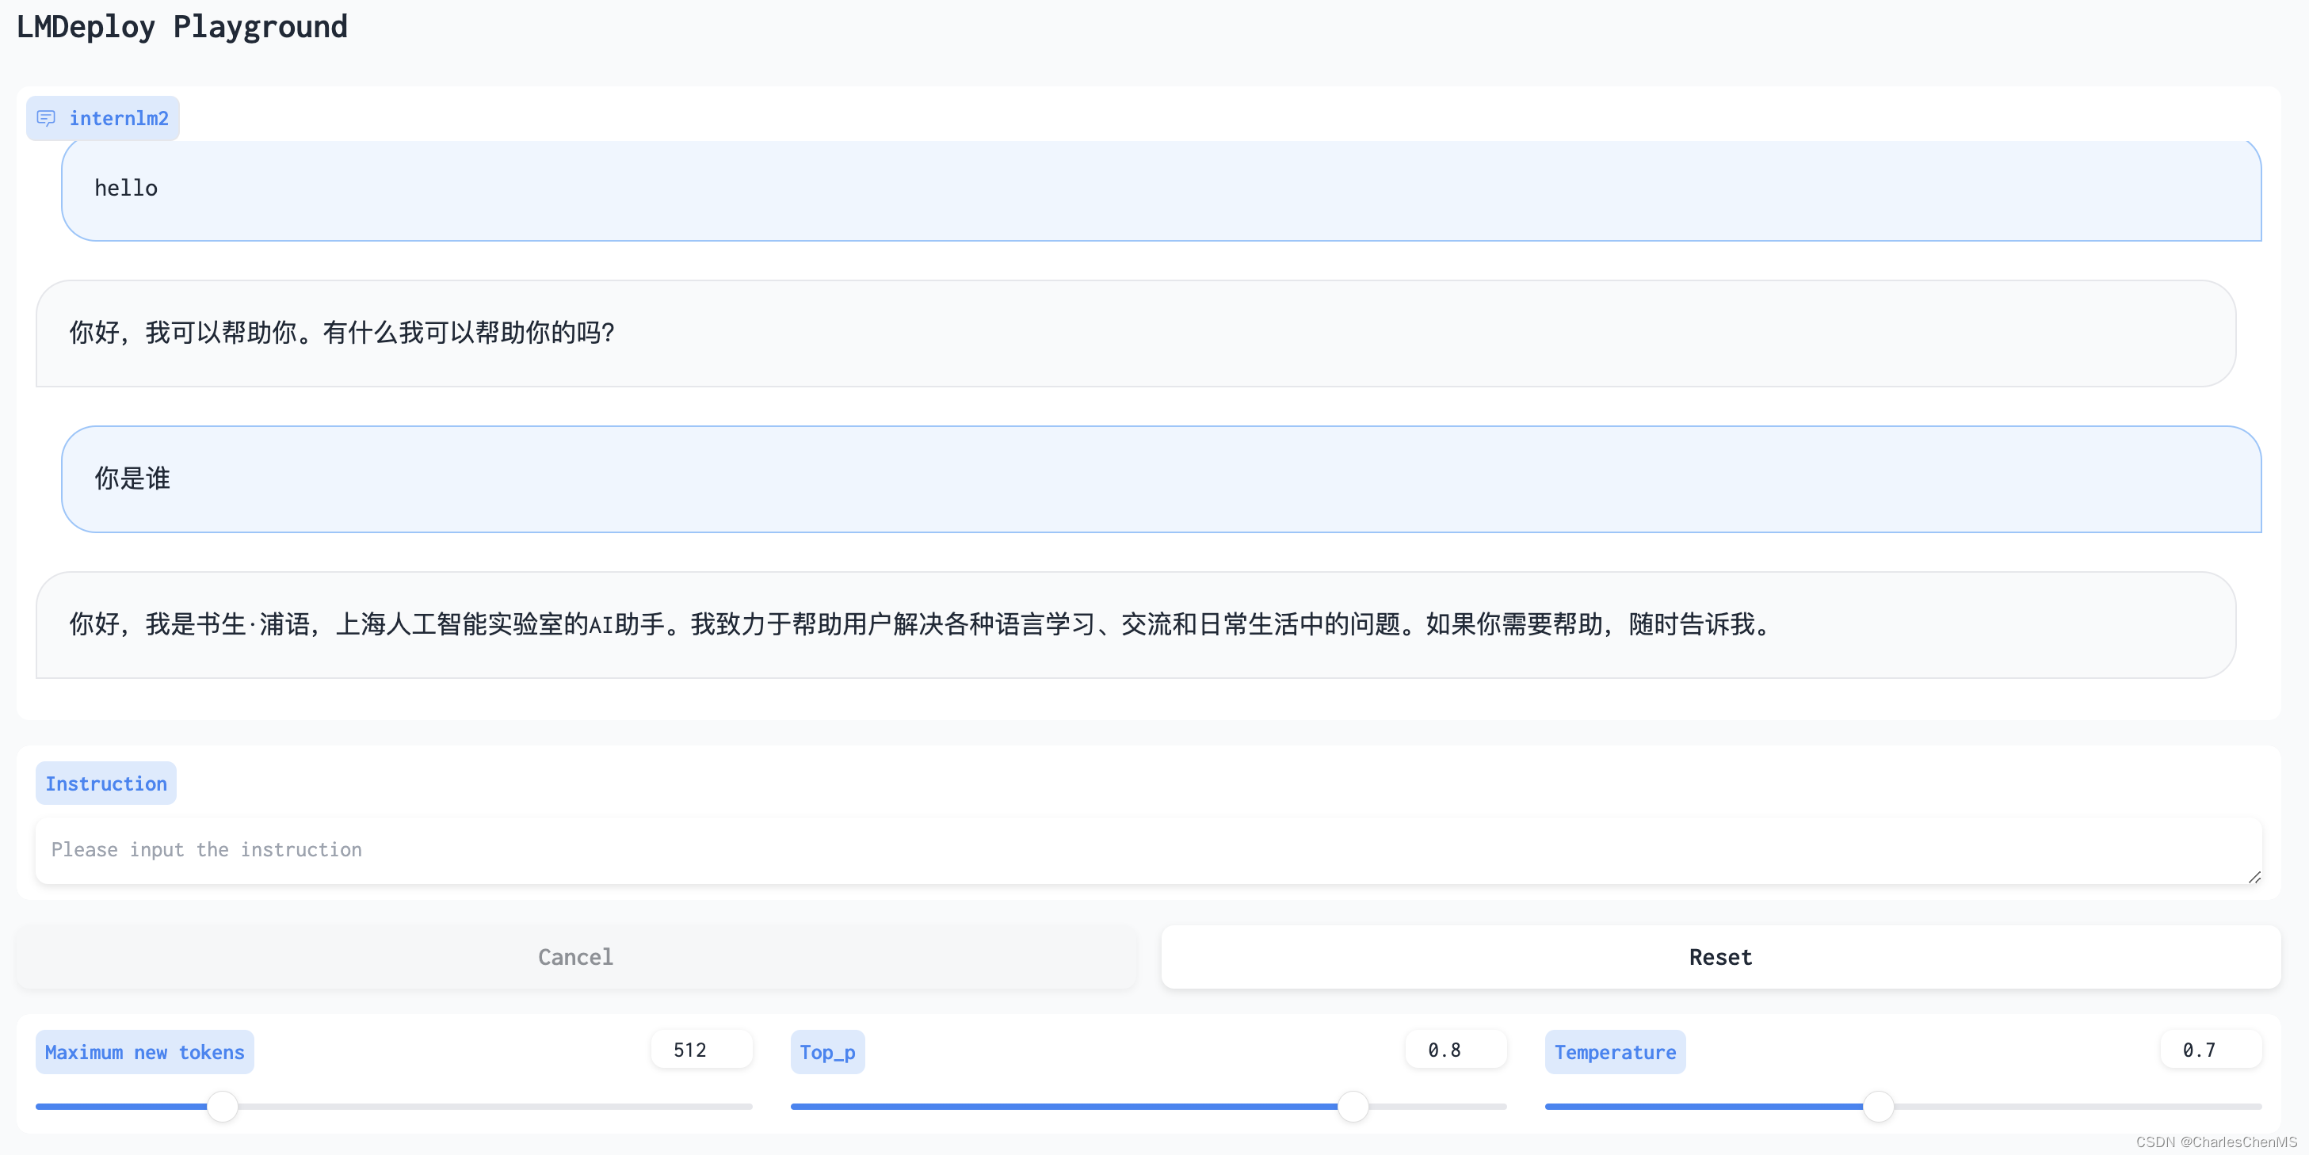Click the 0.8 Top_p value field

tap(1454, 1050)
